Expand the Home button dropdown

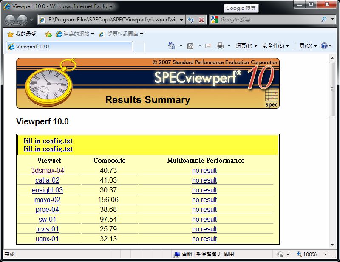tap(181, 46)
